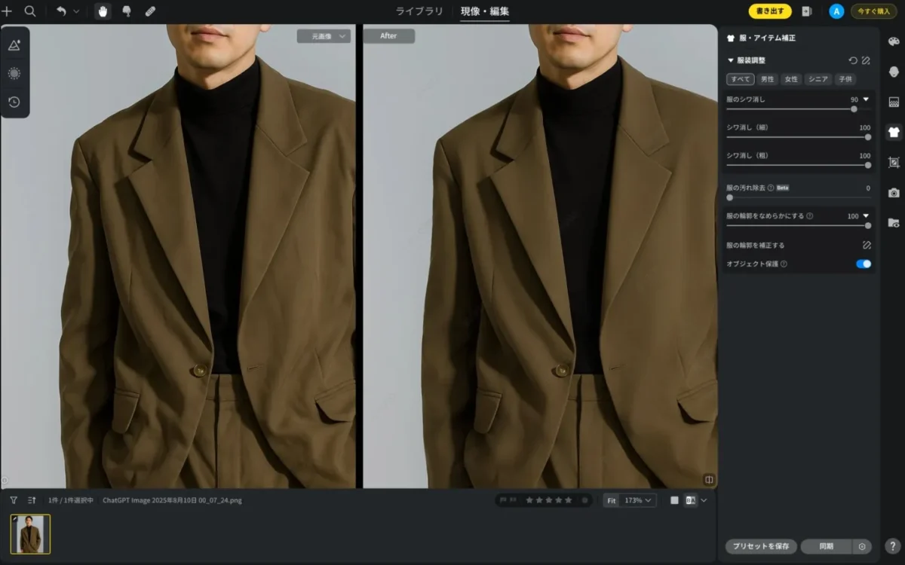The height and width of the screenshot is (565, 905).
Task: Collapse the 服装調整 section triangle
Action: (x=730, y=60)
